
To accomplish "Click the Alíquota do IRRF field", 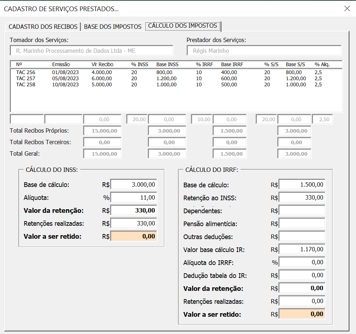I will coord(302,262).
